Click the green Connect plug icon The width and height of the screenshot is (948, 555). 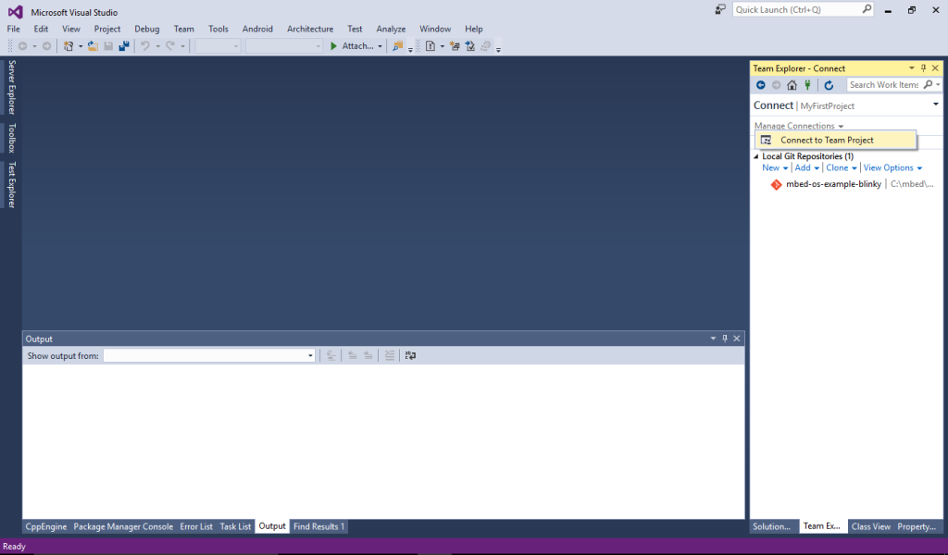tap(805, 84)
